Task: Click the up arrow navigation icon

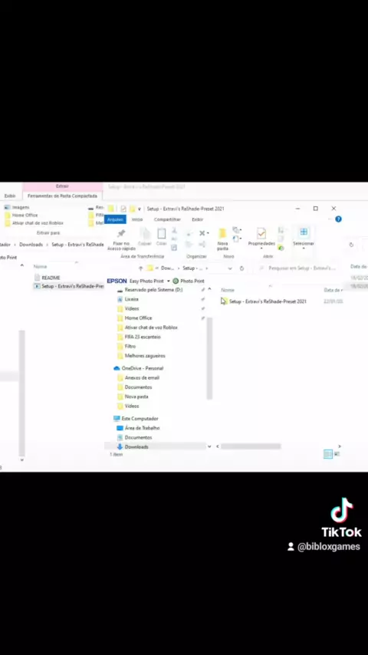Action: [x=141, y=268]
